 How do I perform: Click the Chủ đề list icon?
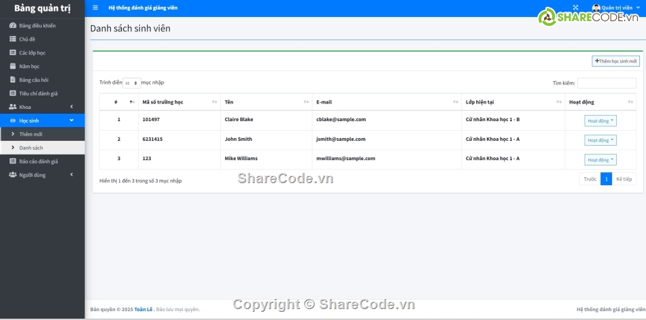12,39
